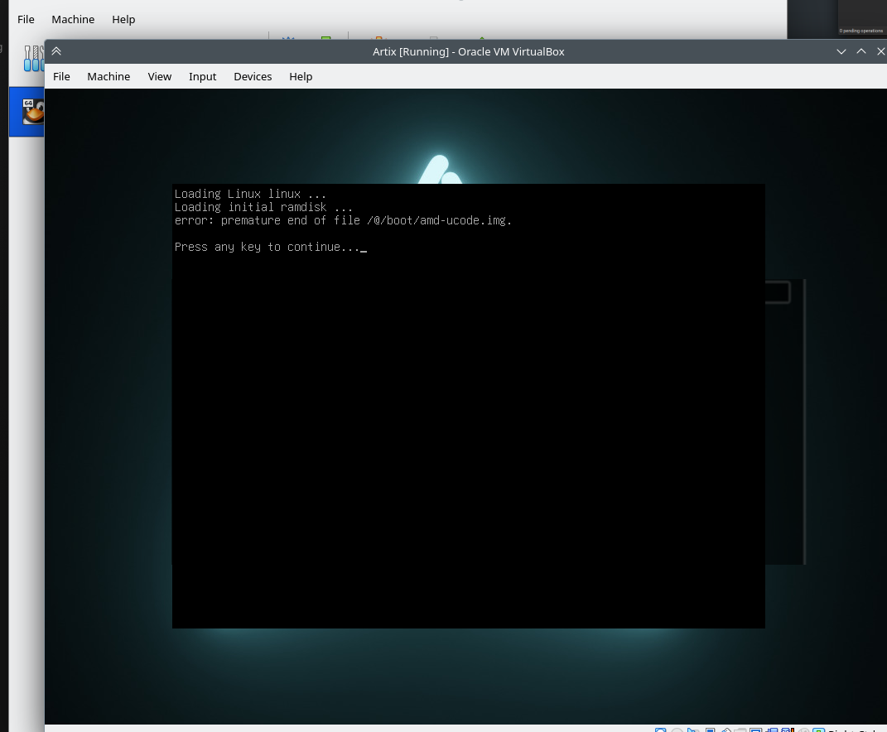Maximize the Artix VM window
This screenshot has height=732, width=887.
pos(861,51)
